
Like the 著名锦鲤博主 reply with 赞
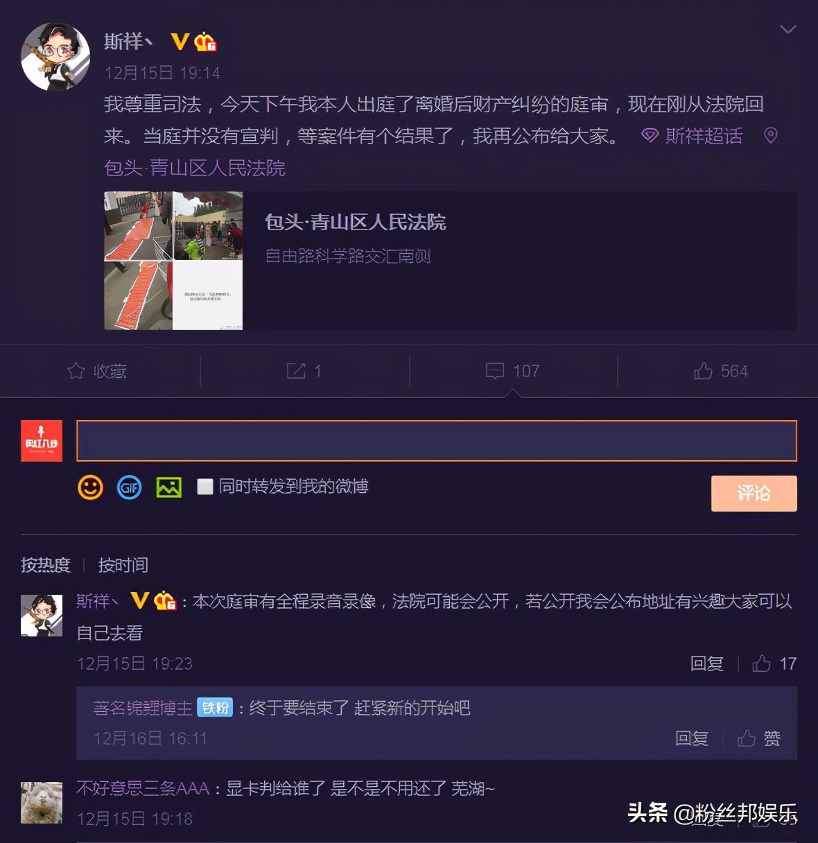tap(759, 738)
